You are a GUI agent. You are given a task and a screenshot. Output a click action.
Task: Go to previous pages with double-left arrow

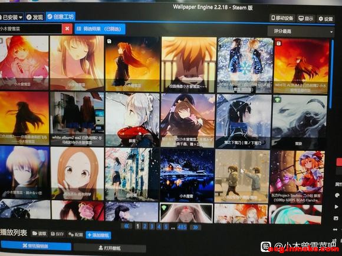[126, 227]
